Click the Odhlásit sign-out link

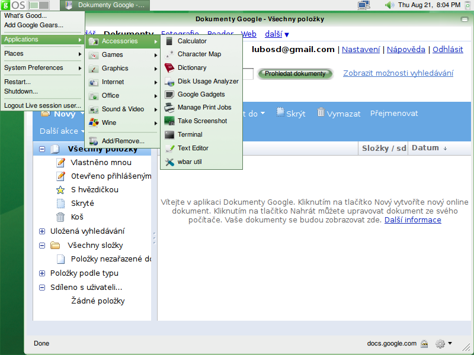tap(448, 50)
